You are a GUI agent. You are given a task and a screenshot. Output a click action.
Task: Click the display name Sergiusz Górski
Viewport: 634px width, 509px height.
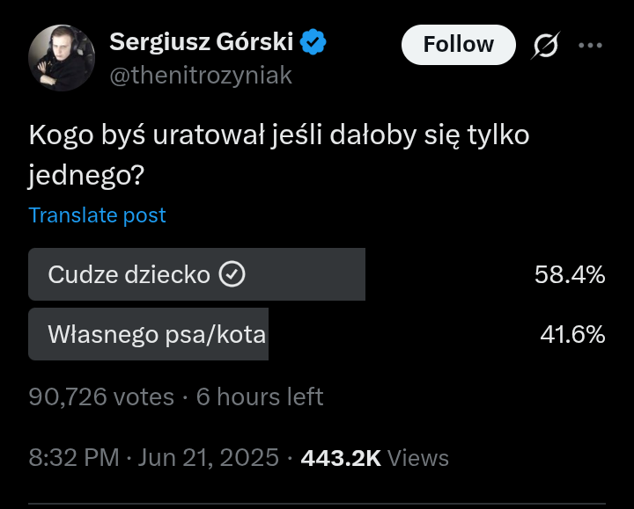202,42
